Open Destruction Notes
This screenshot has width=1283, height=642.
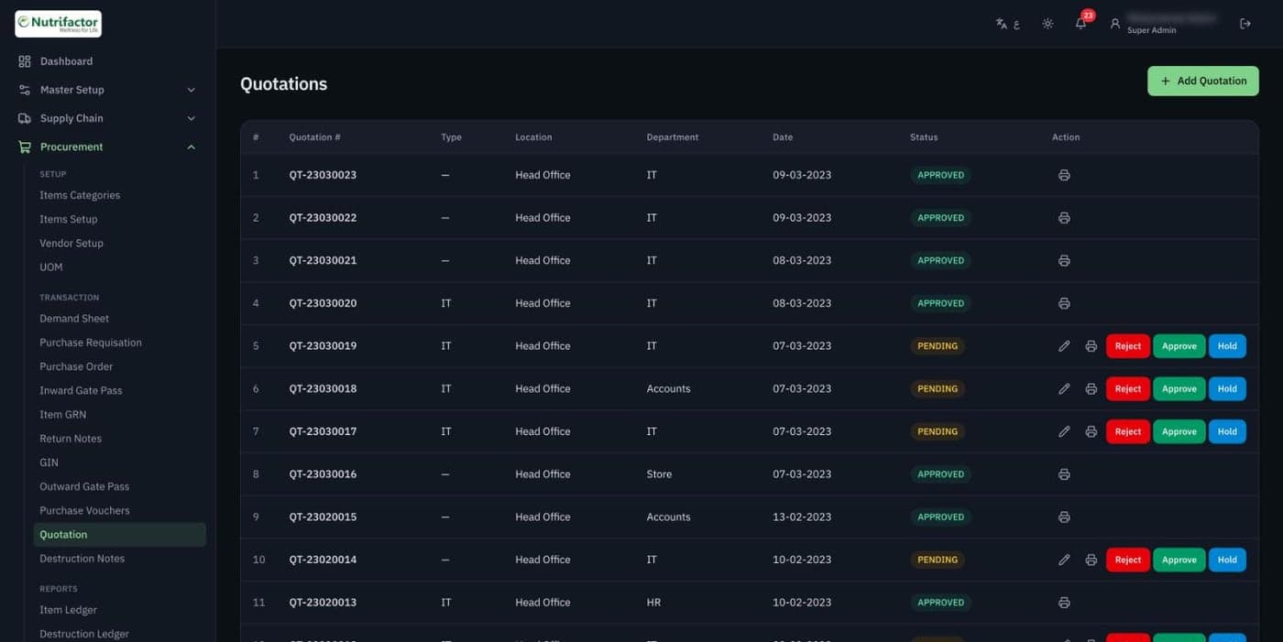(x=82, y=559)
